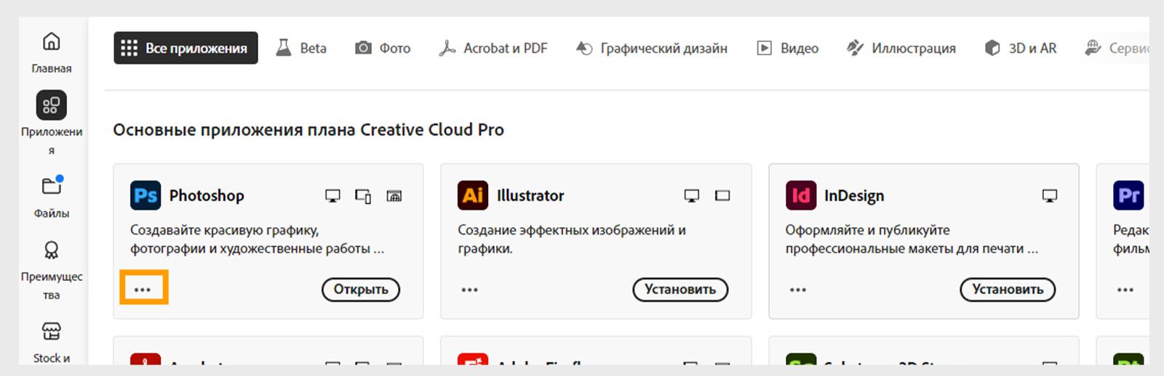
Task: Click the InDesign app title
Action: (x=854, y=195)
